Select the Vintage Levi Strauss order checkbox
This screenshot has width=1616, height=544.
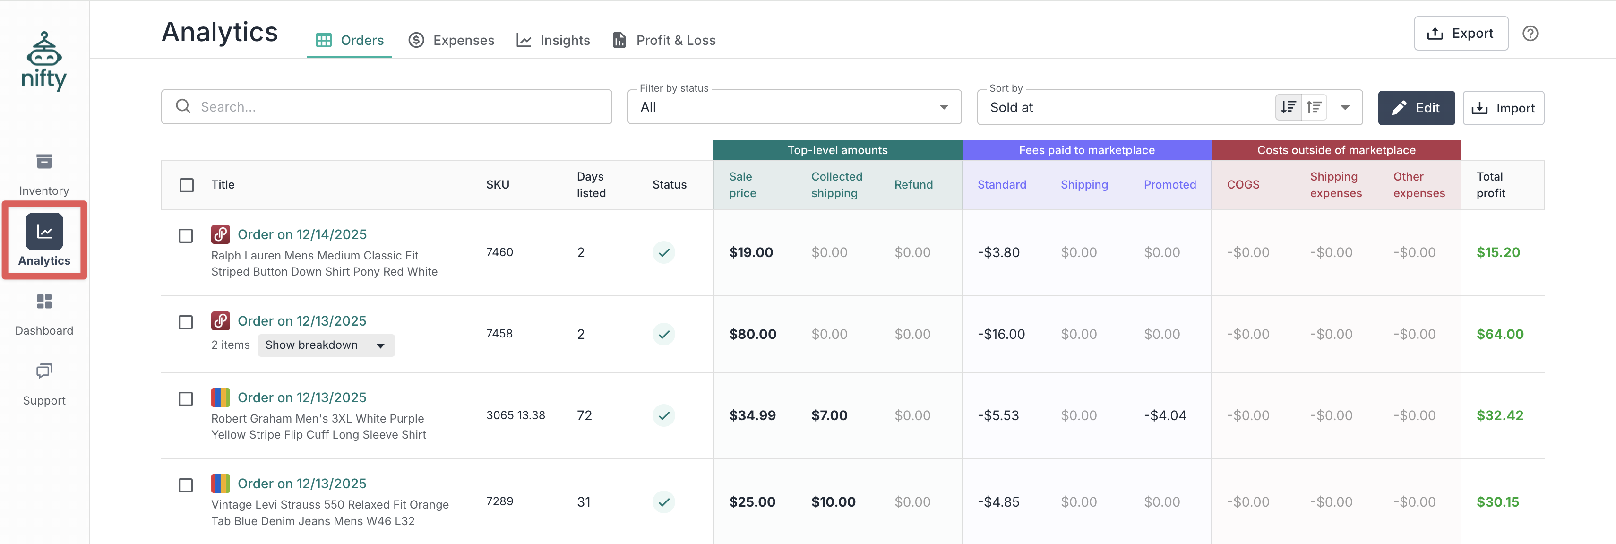[186, 486]
